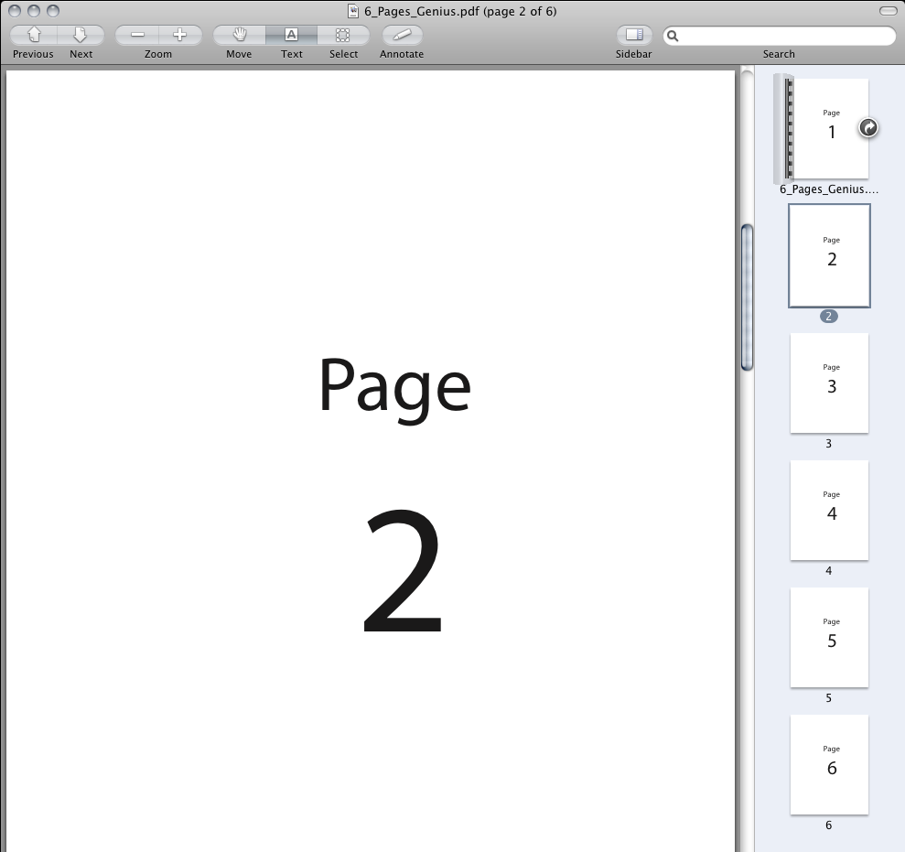Click the page number label 3 below its thumbnail
The width and height of the screenshot is (905, 852).
point(829,443)
